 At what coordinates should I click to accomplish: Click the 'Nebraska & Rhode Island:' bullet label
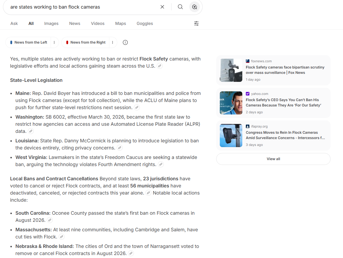tap(45, 246)
